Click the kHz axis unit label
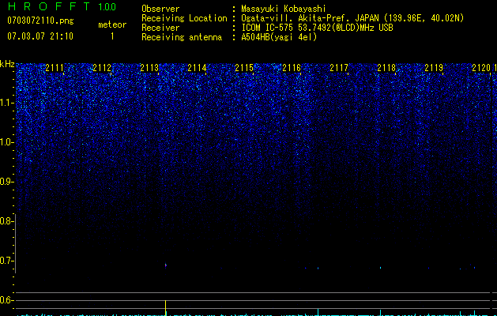 (x=7, y=64)
